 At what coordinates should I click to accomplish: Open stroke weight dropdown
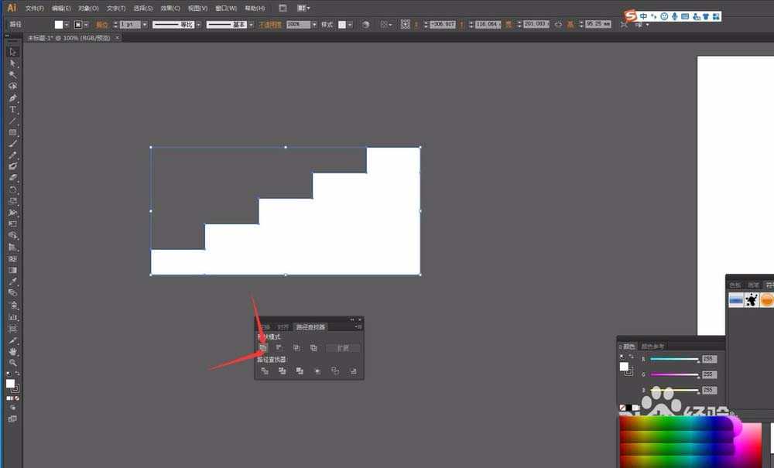tap(144, 25)
